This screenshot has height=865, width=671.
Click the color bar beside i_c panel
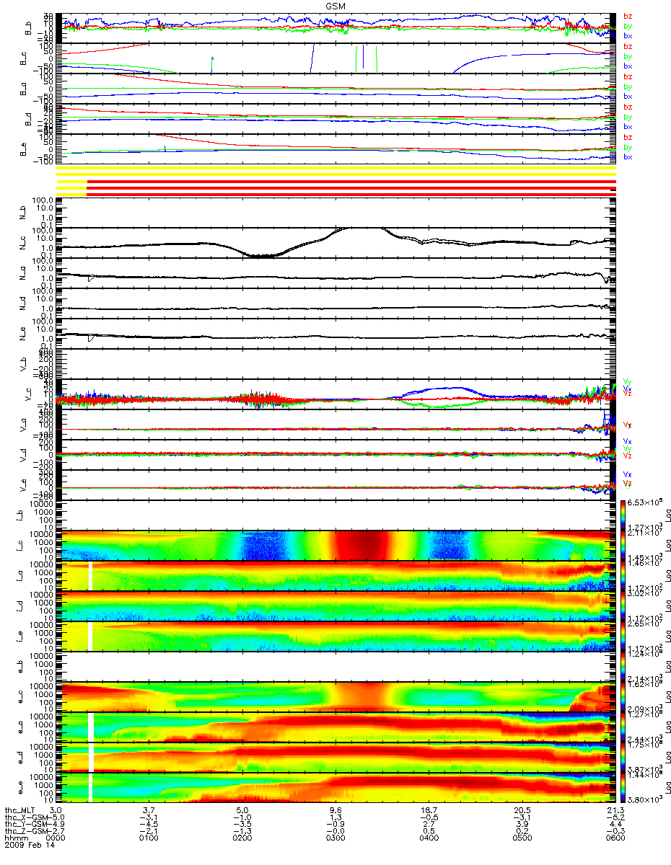(x=623, y=546)
